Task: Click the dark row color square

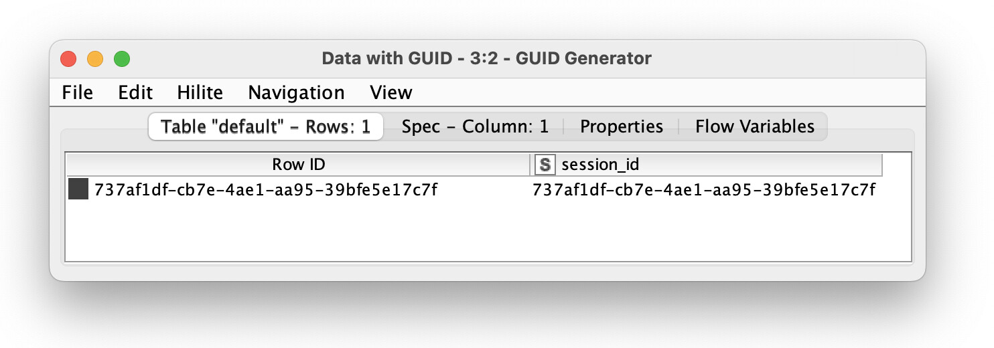Action: (x=78, y=189)
